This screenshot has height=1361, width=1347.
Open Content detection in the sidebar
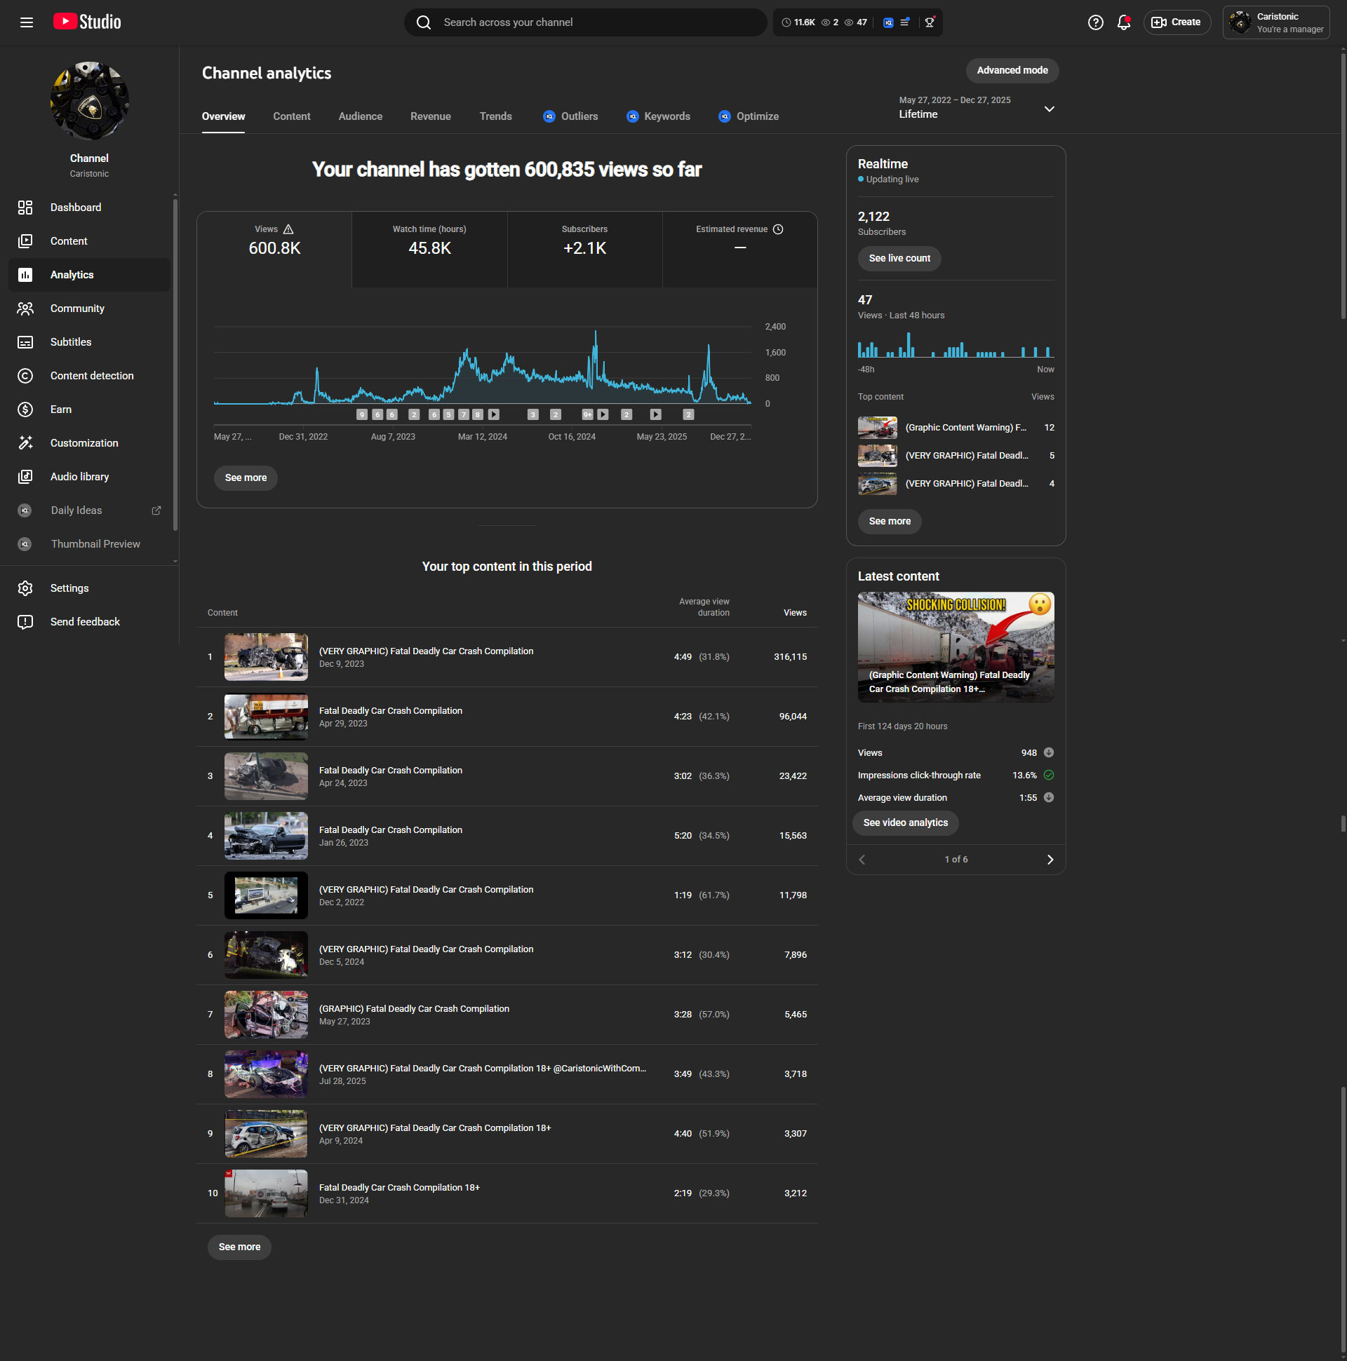point(92,375)
